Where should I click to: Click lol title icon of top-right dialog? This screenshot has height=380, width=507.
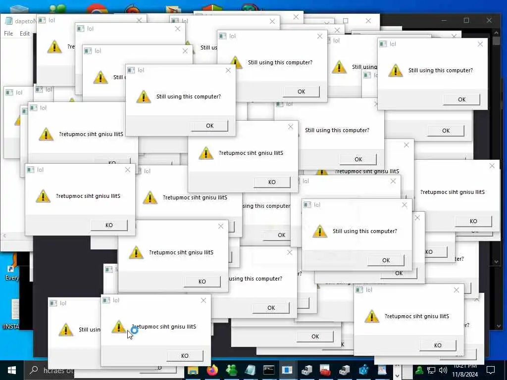[x=383, y=44]
